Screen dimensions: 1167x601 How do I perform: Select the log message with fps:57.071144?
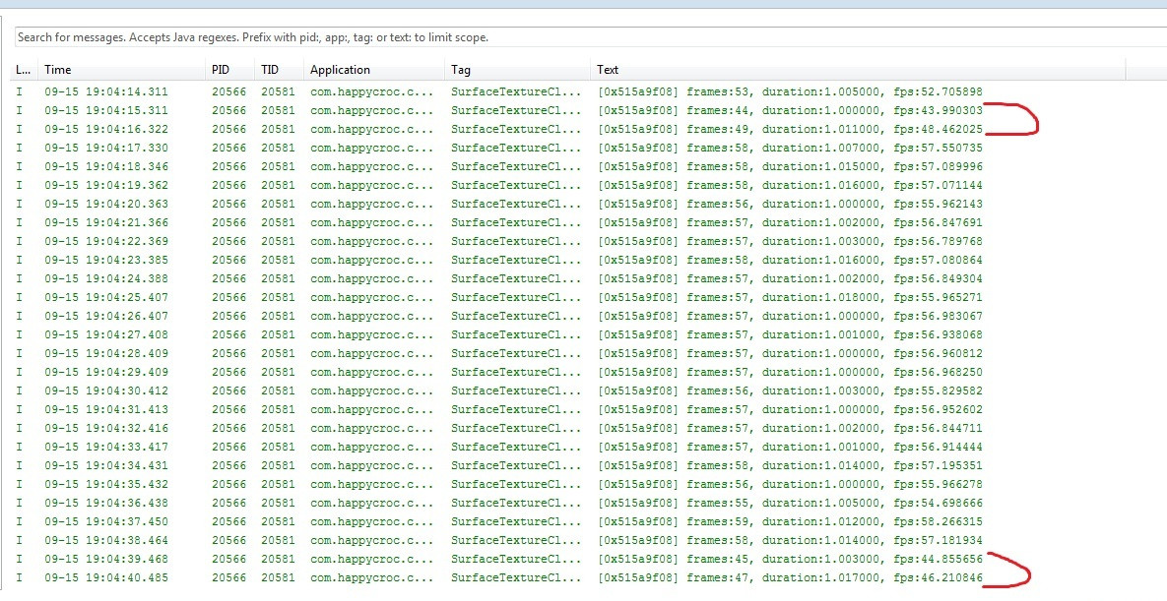(x=790, y=185)
